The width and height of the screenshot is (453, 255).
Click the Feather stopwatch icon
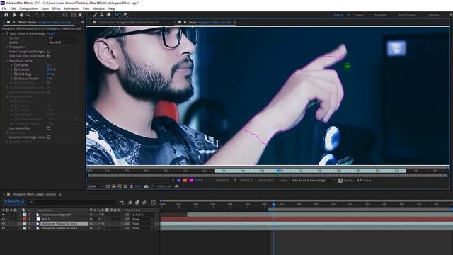click(16, 65)
